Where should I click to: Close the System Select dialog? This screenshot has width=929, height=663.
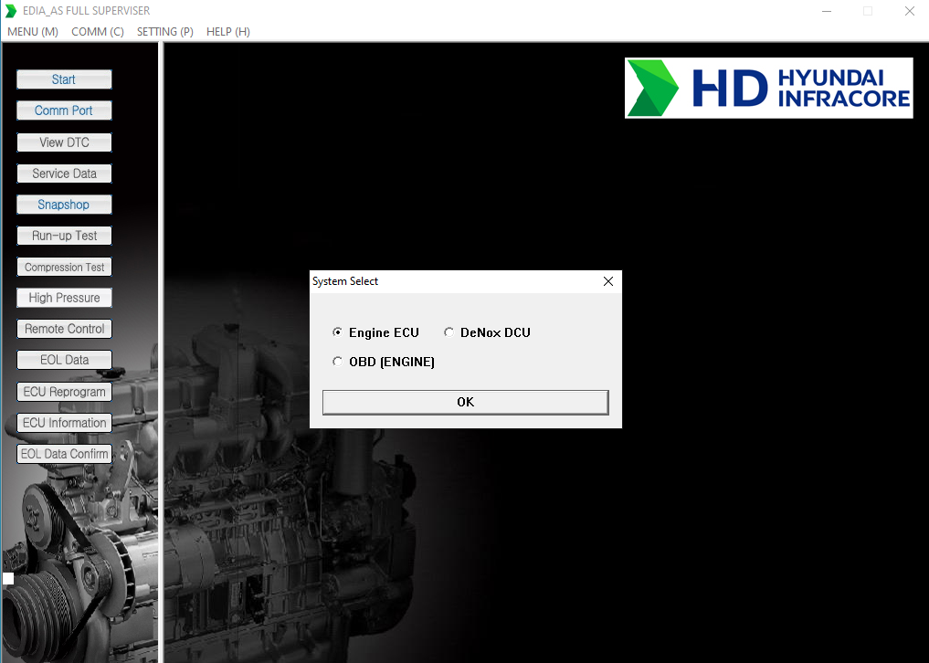click(x=607, y=281)
